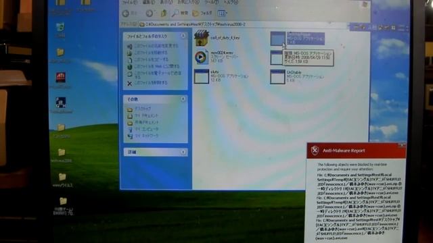Select the UnStable MS-DOS application icon
The width and height of the screenshot is (433, 243).
277,76
